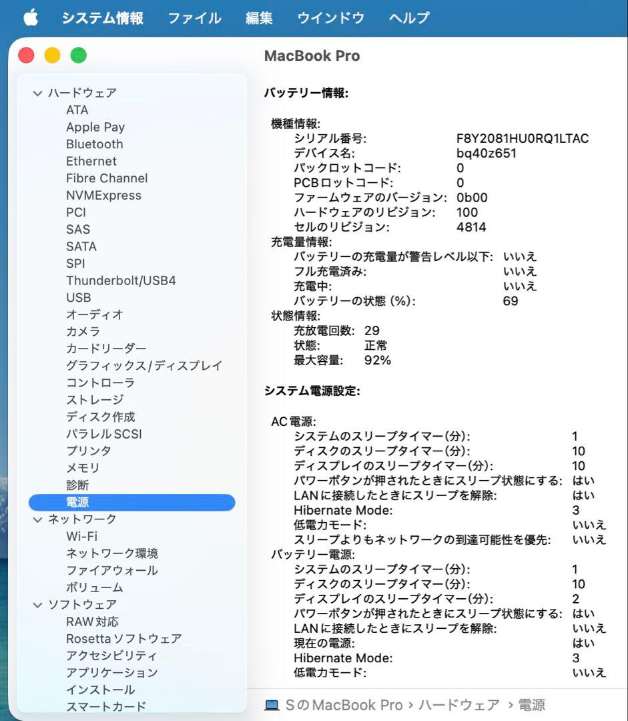Viewport: 628px width, 721px height.
Task: Open the ヘルプ menu
Action: tap(408, 18)
